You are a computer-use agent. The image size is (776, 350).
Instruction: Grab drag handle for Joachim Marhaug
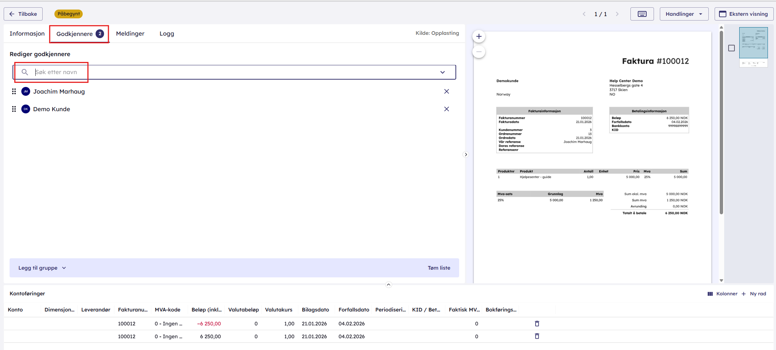(x=14, y=91)
